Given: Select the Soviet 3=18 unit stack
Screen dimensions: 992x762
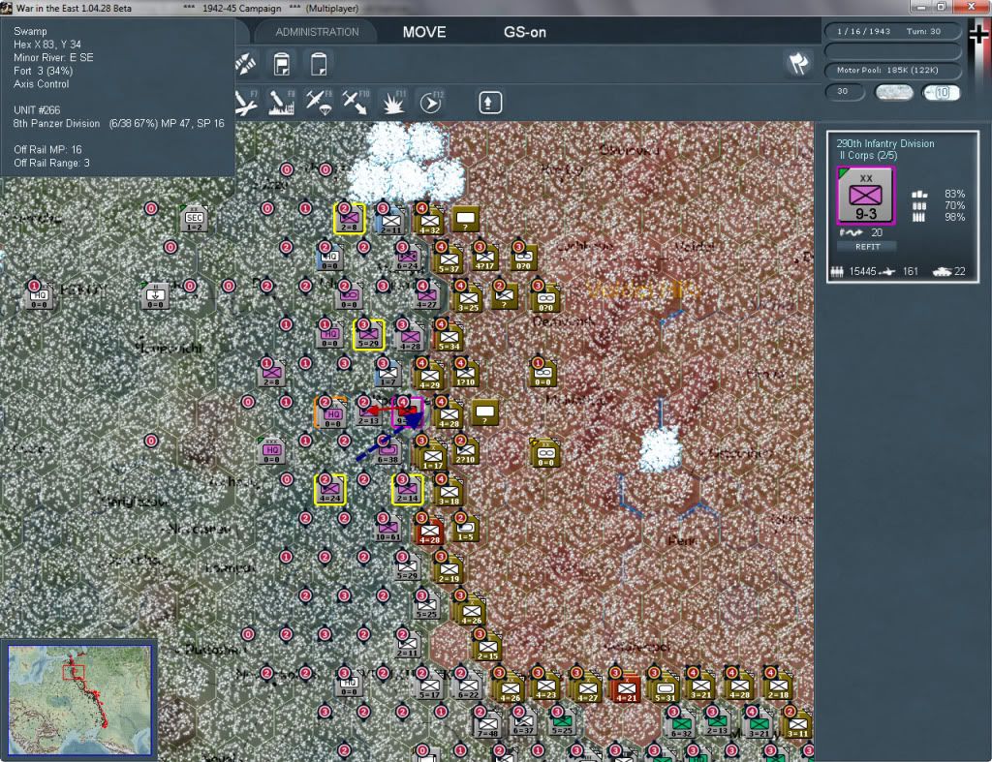Looking at the screenshot, I should (x=449, y=491).
